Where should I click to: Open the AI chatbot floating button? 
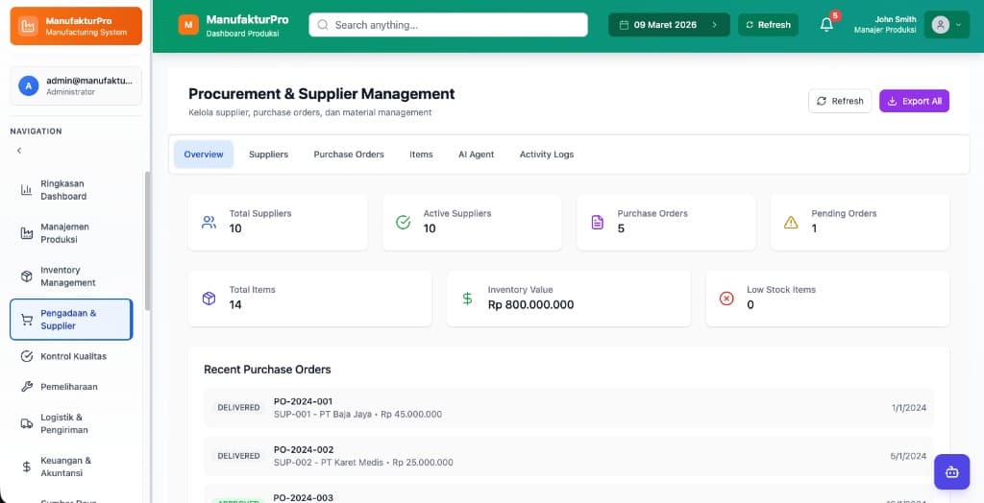[951, 471]
